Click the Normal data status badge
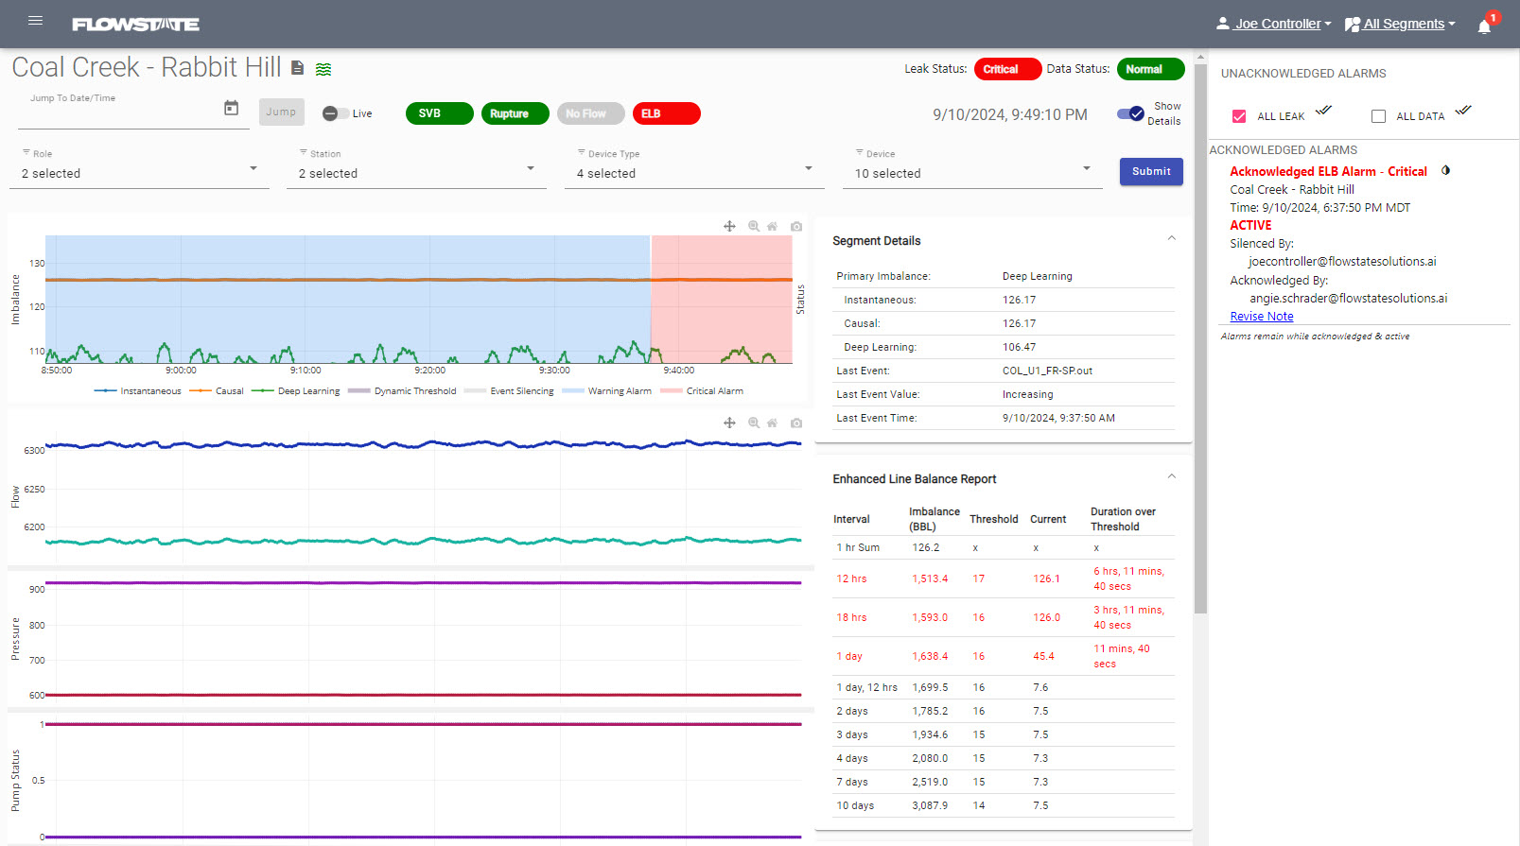 (1150, 69)
